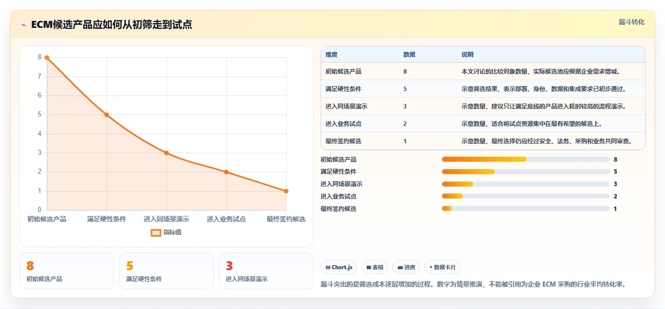The image size is (665, 309).
Task: Toggle the 指标值 legend swatch
Action: 156,232
